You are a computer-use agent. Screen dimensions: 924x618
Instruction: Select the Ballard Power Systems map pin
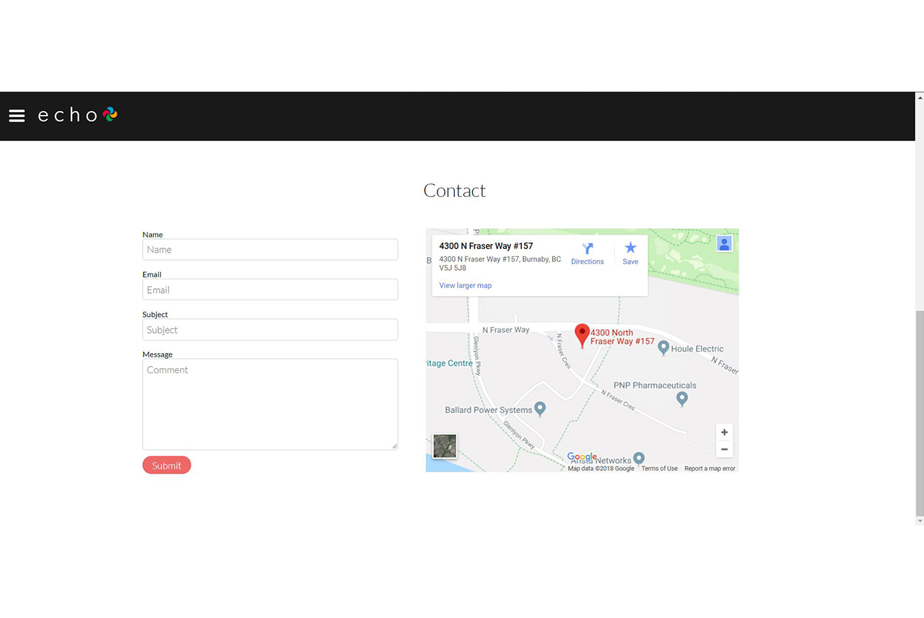coord(539,409)
